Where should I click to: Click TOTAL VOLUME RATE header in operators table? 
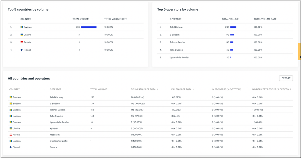click(265, 19)
